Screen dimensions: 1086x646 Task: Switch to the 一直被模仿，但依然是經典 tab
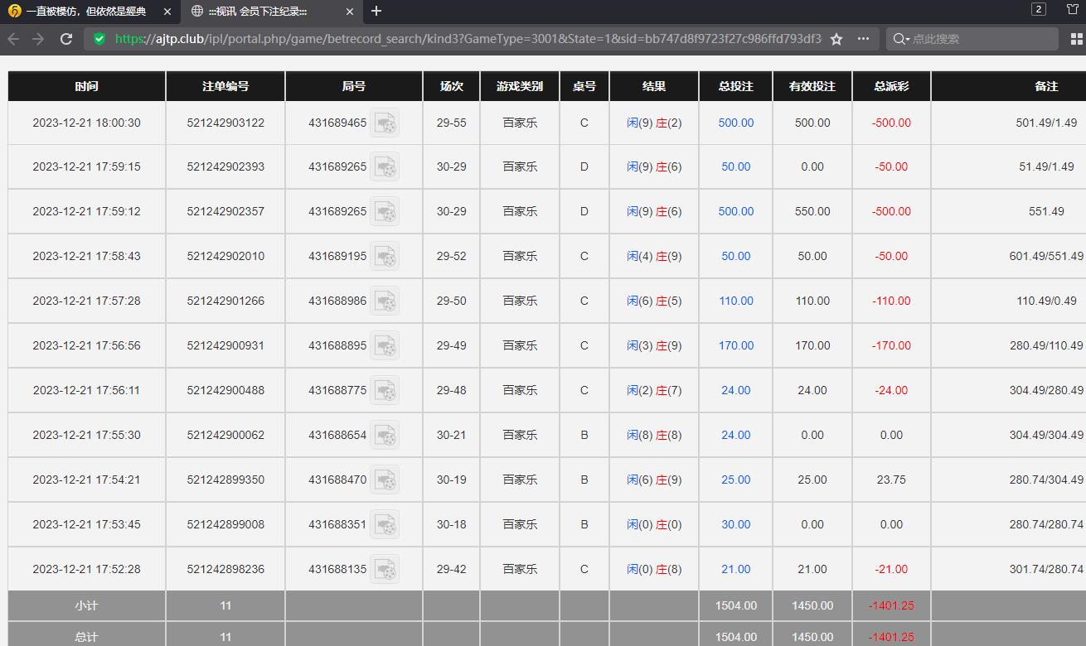[x=86, y=12]
